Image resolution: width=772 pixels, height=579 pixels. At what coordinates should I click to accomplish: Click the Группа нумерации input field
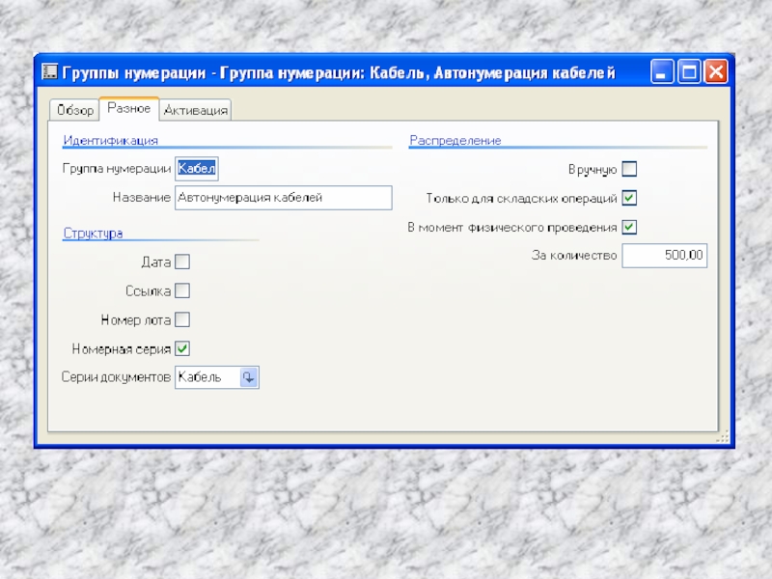[197, 169]
